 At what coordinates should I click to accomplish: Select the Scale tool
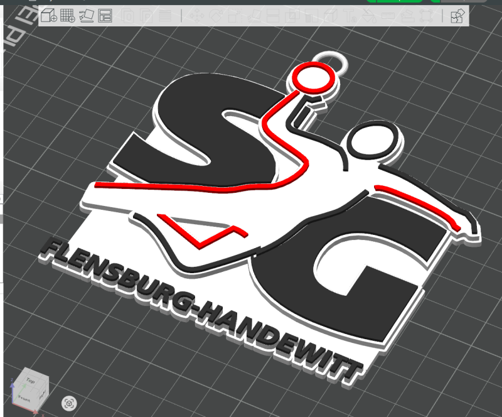[235, 16]
